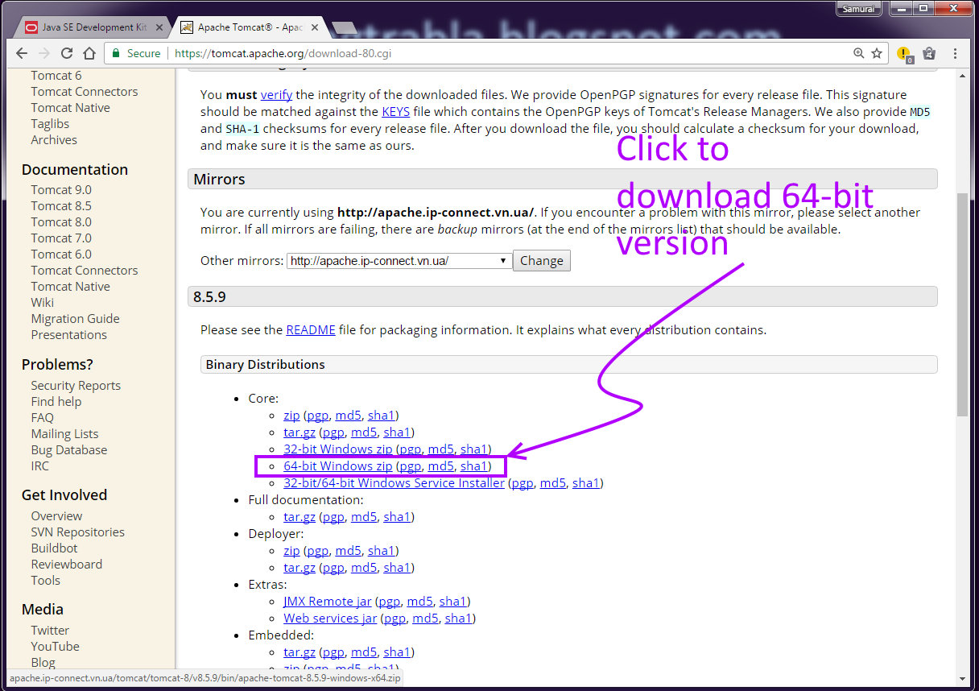Open Twitter sidebar link
Image resolution: width=979 pixels, height=691 pixels.
(50, 631)
